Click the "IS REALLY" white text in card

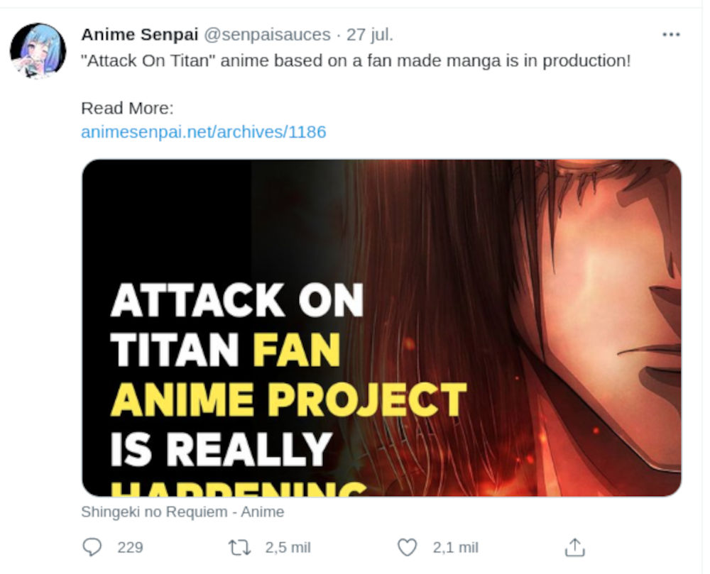(x=221, y=448)
